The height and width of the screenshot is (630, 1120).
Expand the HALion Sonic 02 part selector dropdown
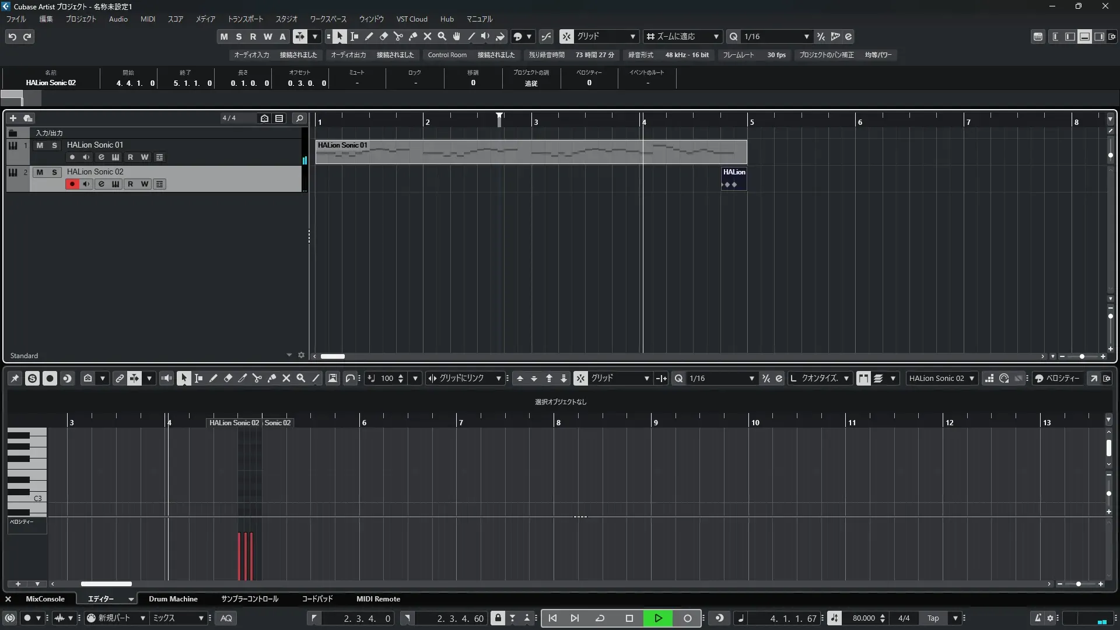(x=972, y=379)
